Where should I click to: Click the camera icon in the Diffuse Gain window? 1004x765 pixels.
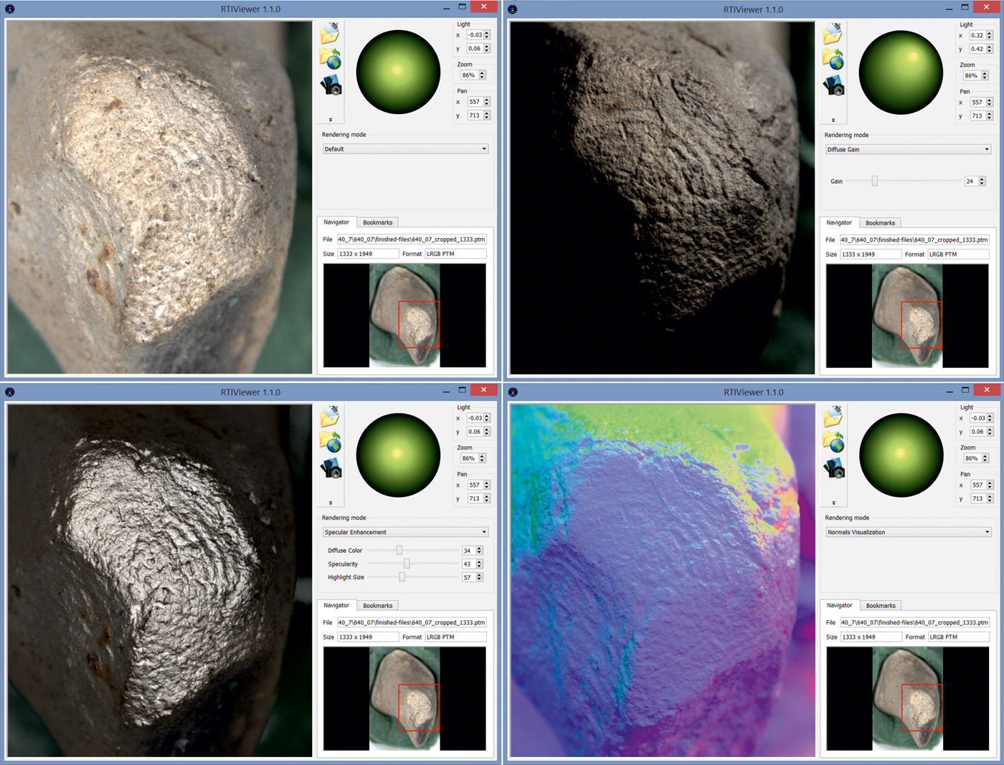833,86
